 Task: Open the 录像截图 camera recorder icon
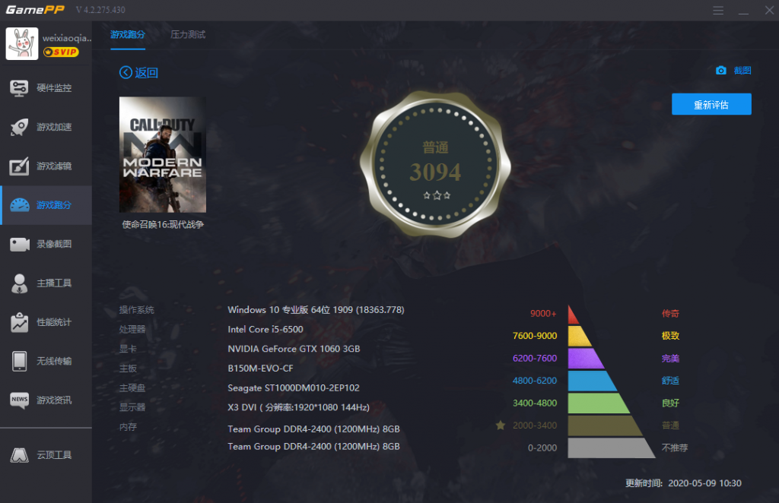(19, 244)
